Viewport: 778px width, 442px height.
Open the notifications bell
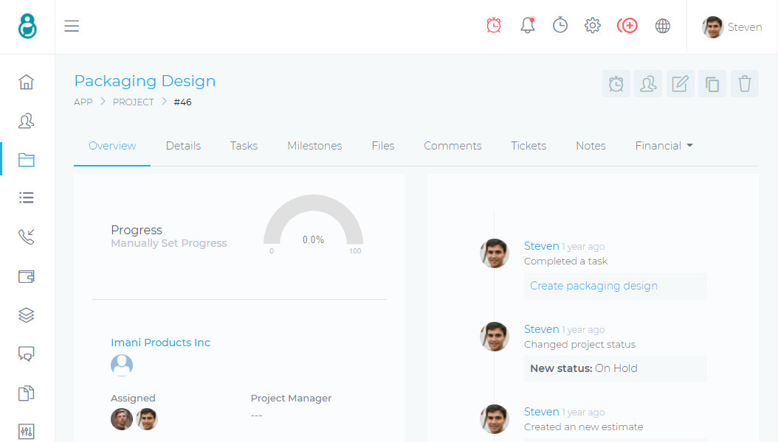tap(527, 26)
